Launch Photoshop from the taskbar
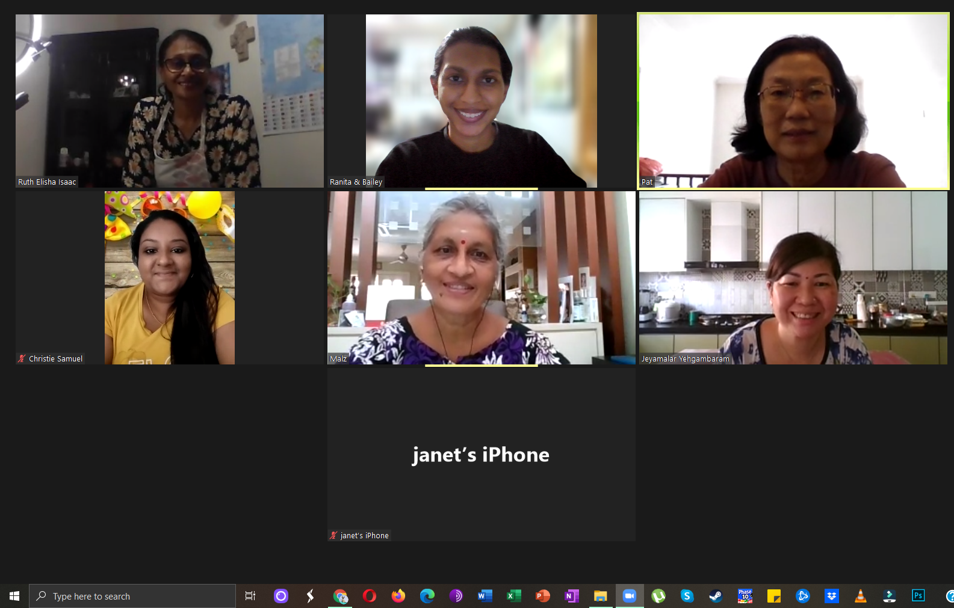954x608 pixels. [918, 596]
